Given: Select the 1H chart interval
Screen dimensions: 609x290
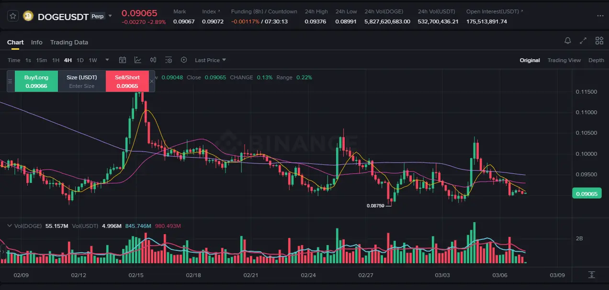Looking at the screenshot, I should [56, 60].
